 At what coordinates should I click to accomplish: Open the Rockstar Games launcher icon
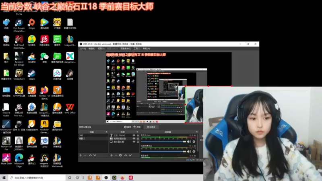click(x=44, y=127)
